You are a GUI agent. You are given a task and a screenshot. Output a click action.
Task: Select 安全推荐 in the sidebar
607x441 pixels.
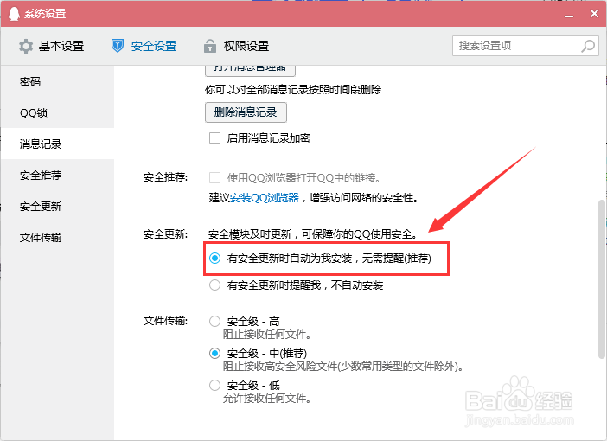tap(57, 175)
